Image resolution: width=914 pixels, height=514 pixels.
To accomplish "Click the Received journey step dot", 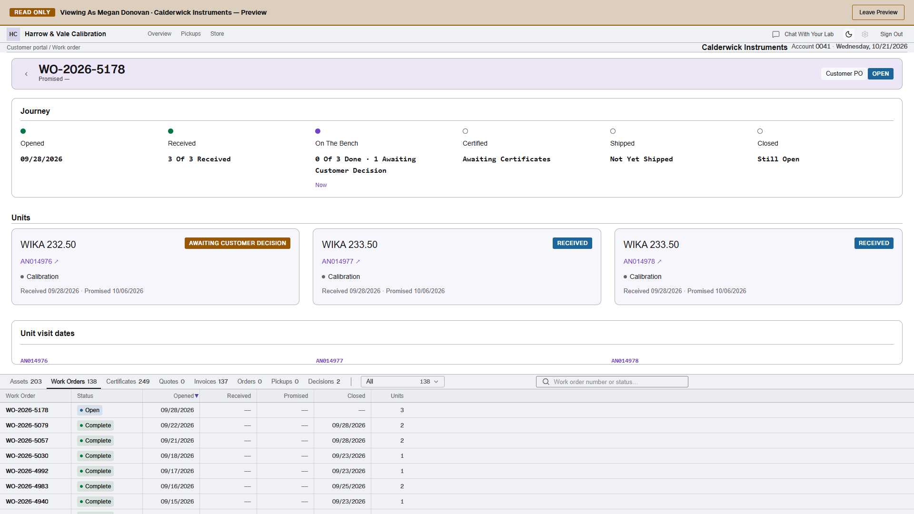I will point(171,131).
